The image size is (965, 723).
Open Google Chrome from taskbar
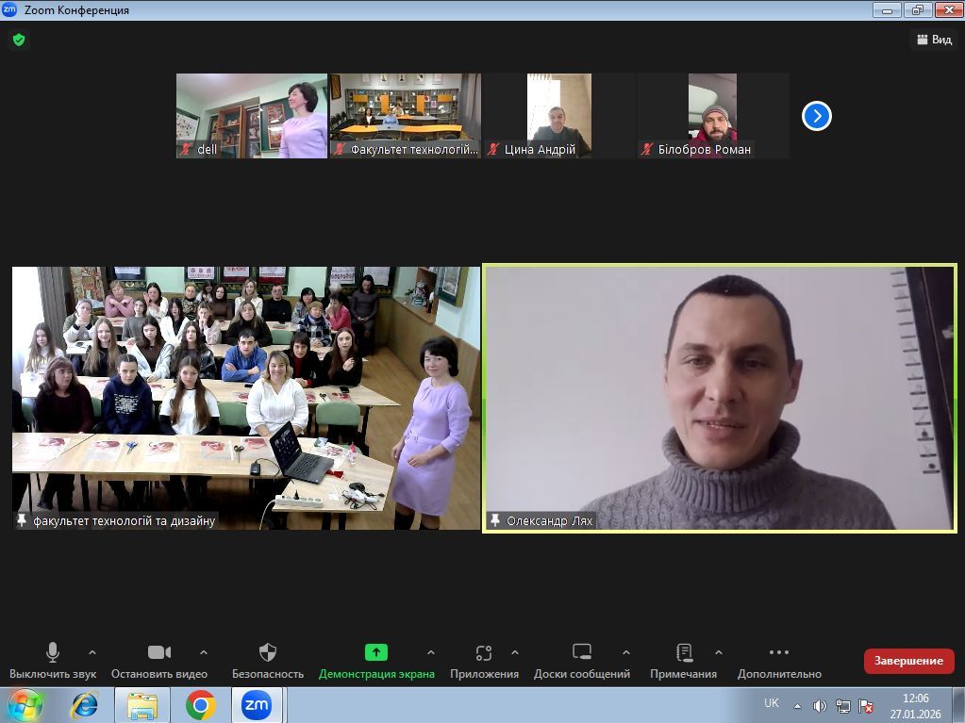click(200, 704)
